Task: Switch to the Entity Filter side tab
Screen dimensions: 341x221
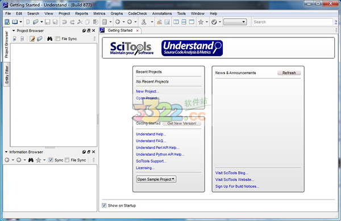Action: [x=7, y=74]
